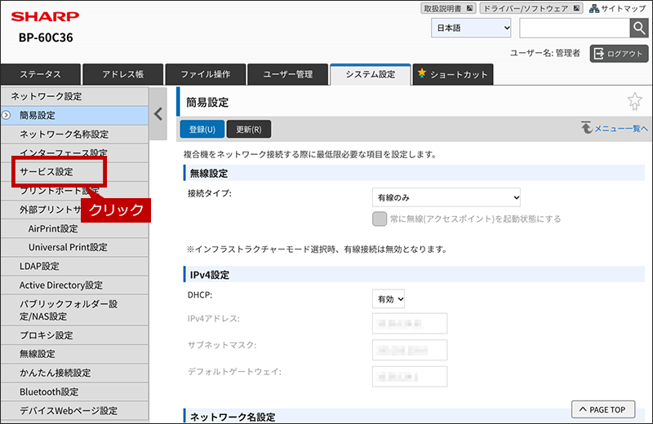Click the search magnifier icon
The image size is (653, 424).
(x=639, y=28)
